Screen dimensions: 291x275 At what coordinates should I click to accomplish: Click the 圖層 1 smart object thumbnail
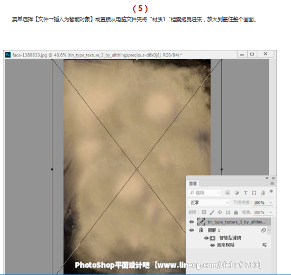click(201, 230)
